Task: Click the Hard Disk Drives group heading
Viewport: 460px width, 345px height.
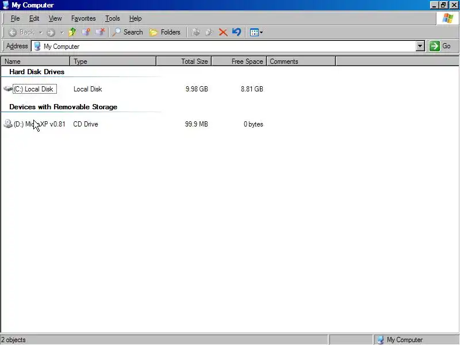Action: click(37, 72)
